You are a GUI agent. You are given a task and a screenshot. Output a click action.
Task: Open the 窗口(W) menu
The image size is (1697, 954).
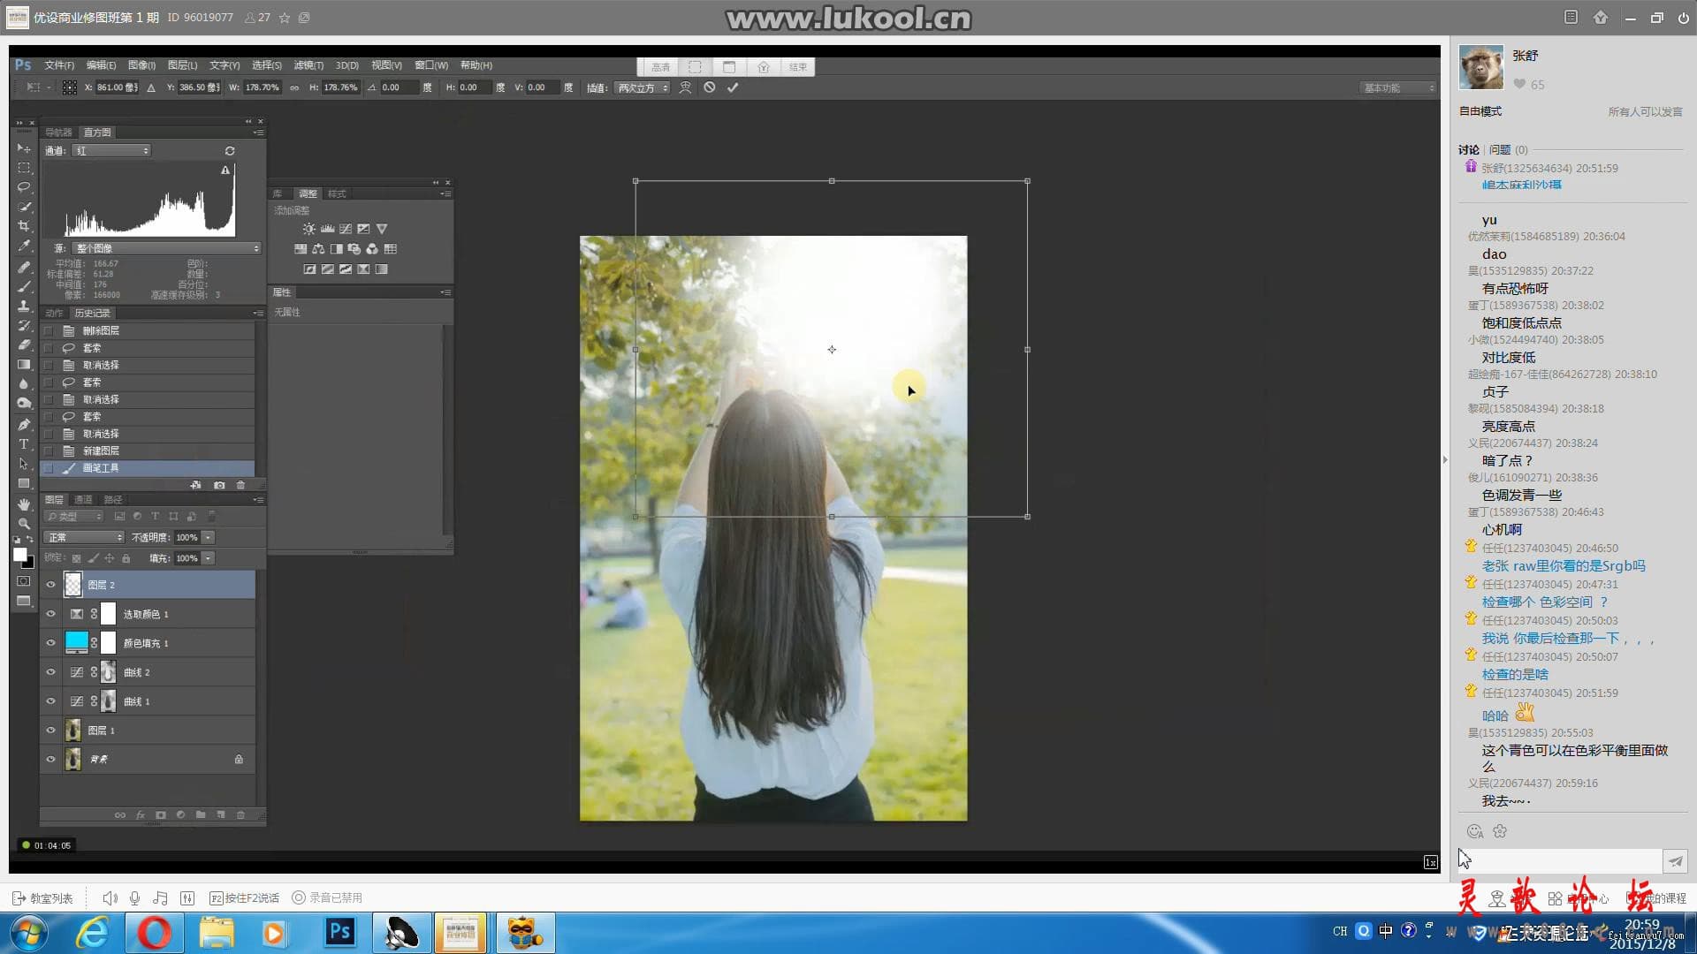click(x=431, y=65)
